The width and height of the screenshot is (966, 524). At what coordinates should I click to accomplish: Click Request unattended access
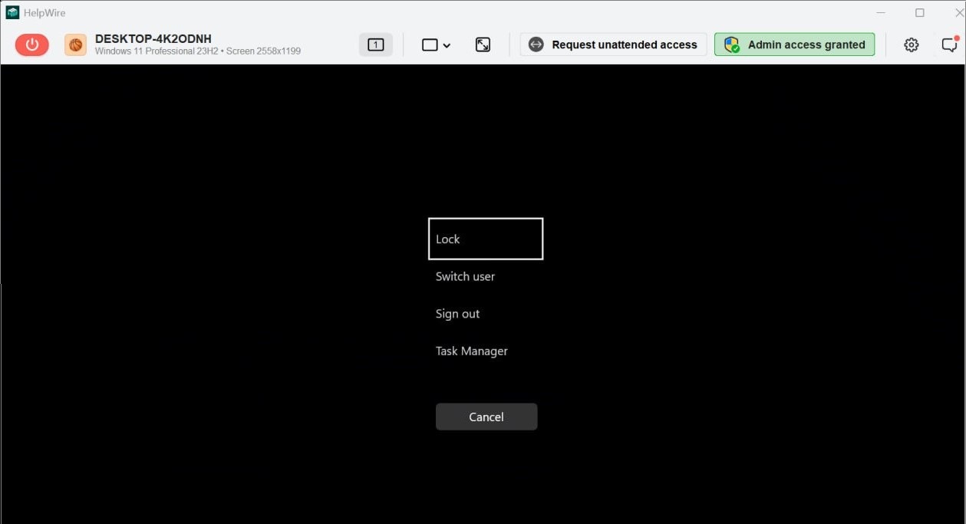point(612,44)
